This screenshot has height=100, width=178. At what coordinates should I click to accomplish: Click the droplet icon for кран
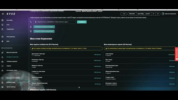[3, 41]
